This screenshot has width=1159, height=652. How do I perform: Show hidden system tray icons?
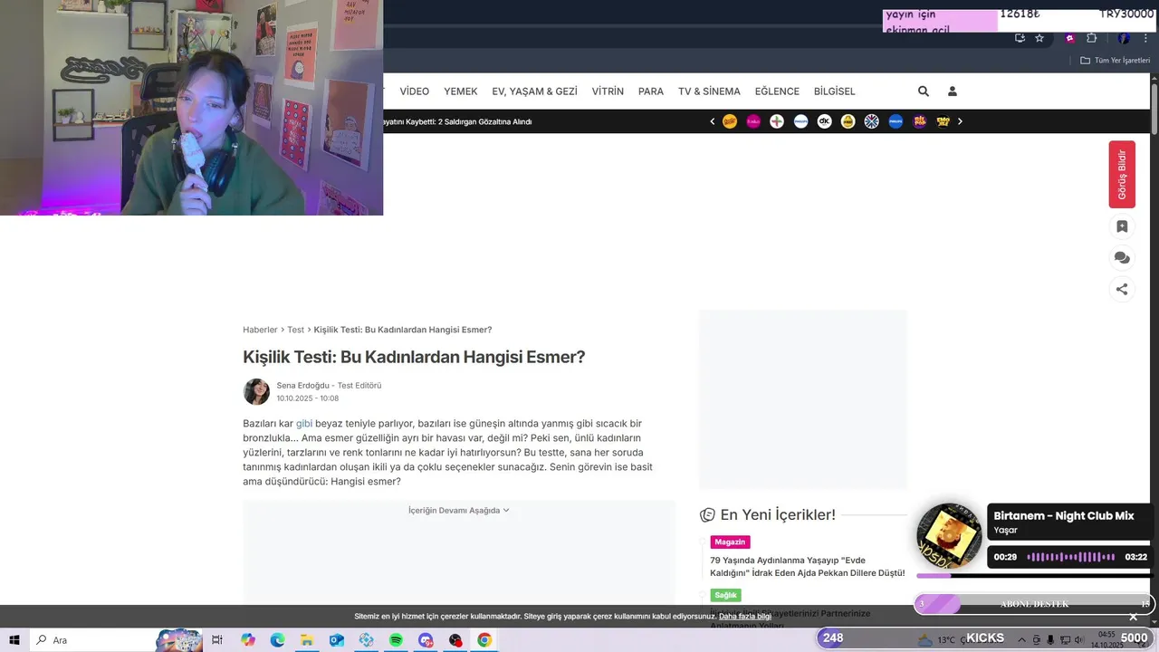coord(1022,640)
